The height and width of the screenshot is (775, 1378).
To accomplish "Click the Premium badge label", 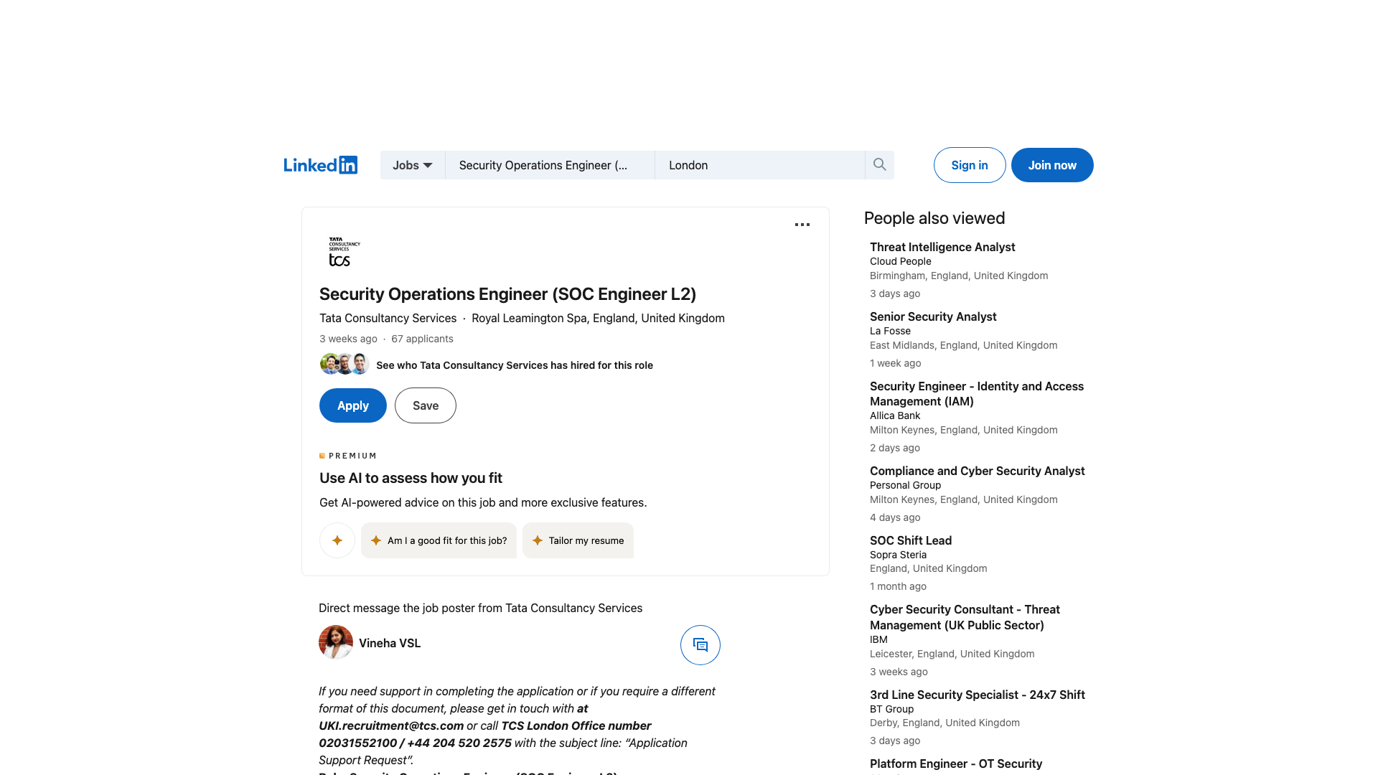I will tap(348, 456).
